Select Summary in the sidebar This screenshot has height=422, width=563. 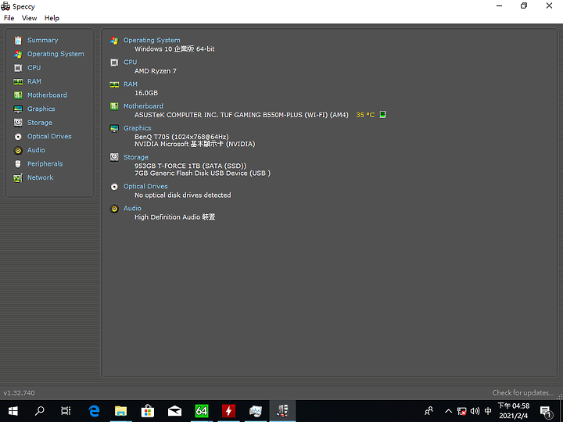(x=43, y=40)
